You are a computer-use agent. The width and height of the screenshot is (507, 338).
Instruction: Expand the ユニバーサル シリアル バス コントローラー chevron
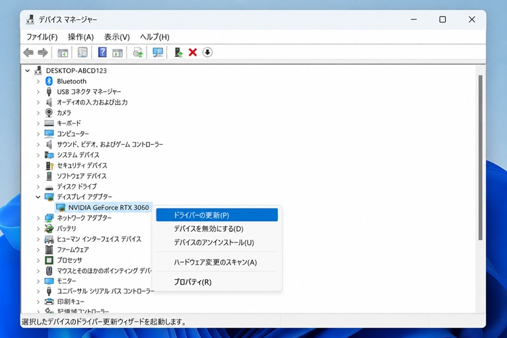(x=38, y=291)
